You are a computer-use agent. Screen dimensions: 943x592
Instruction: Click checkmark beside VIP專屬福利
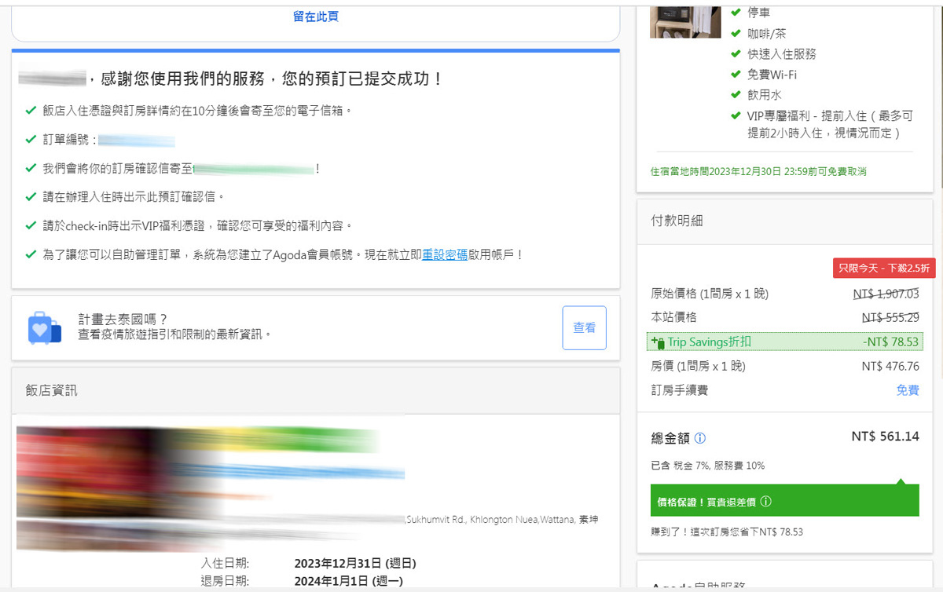pyautogui.click(x=736, y=115)
